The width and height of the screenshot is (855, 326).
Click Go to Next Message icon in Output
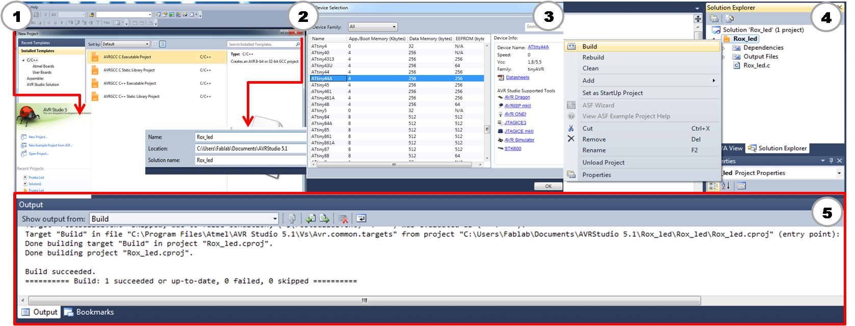click(324, 218)
